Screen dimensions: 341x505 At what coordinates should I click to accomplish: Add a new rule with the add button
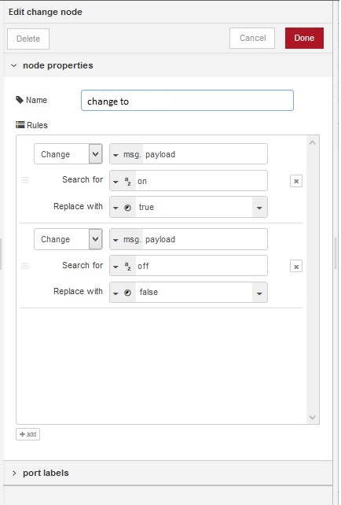(28, 434)
